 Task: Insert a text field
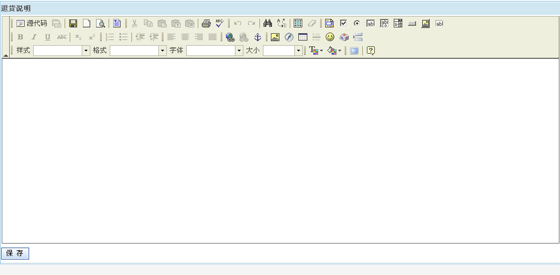(x=371, y=23)
